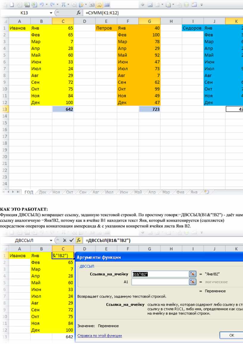Image resolution: width=243 pixels, height=344 pixels.
Task: Select the active K13 cell in upper worksheet
Action: point(234,109)
